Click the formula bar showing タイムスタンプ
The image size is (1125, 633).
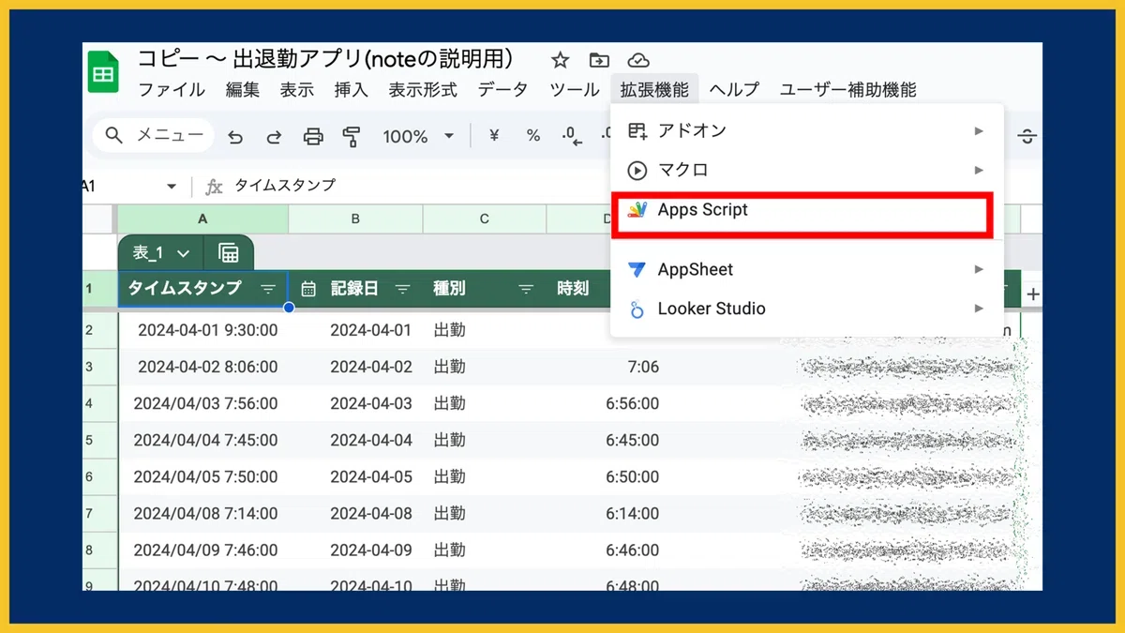(284, 186)
